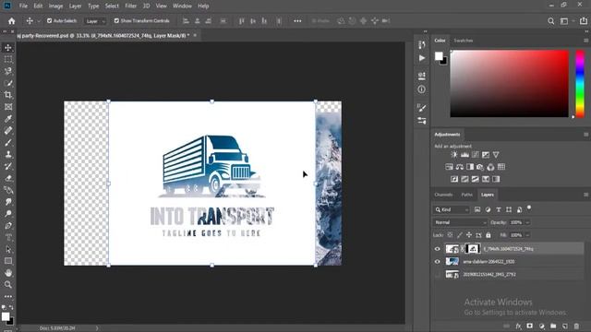The height and width of the screenshot is (332, 591).
Task: Open the search magnifier at top right
Action: [550, 21]
